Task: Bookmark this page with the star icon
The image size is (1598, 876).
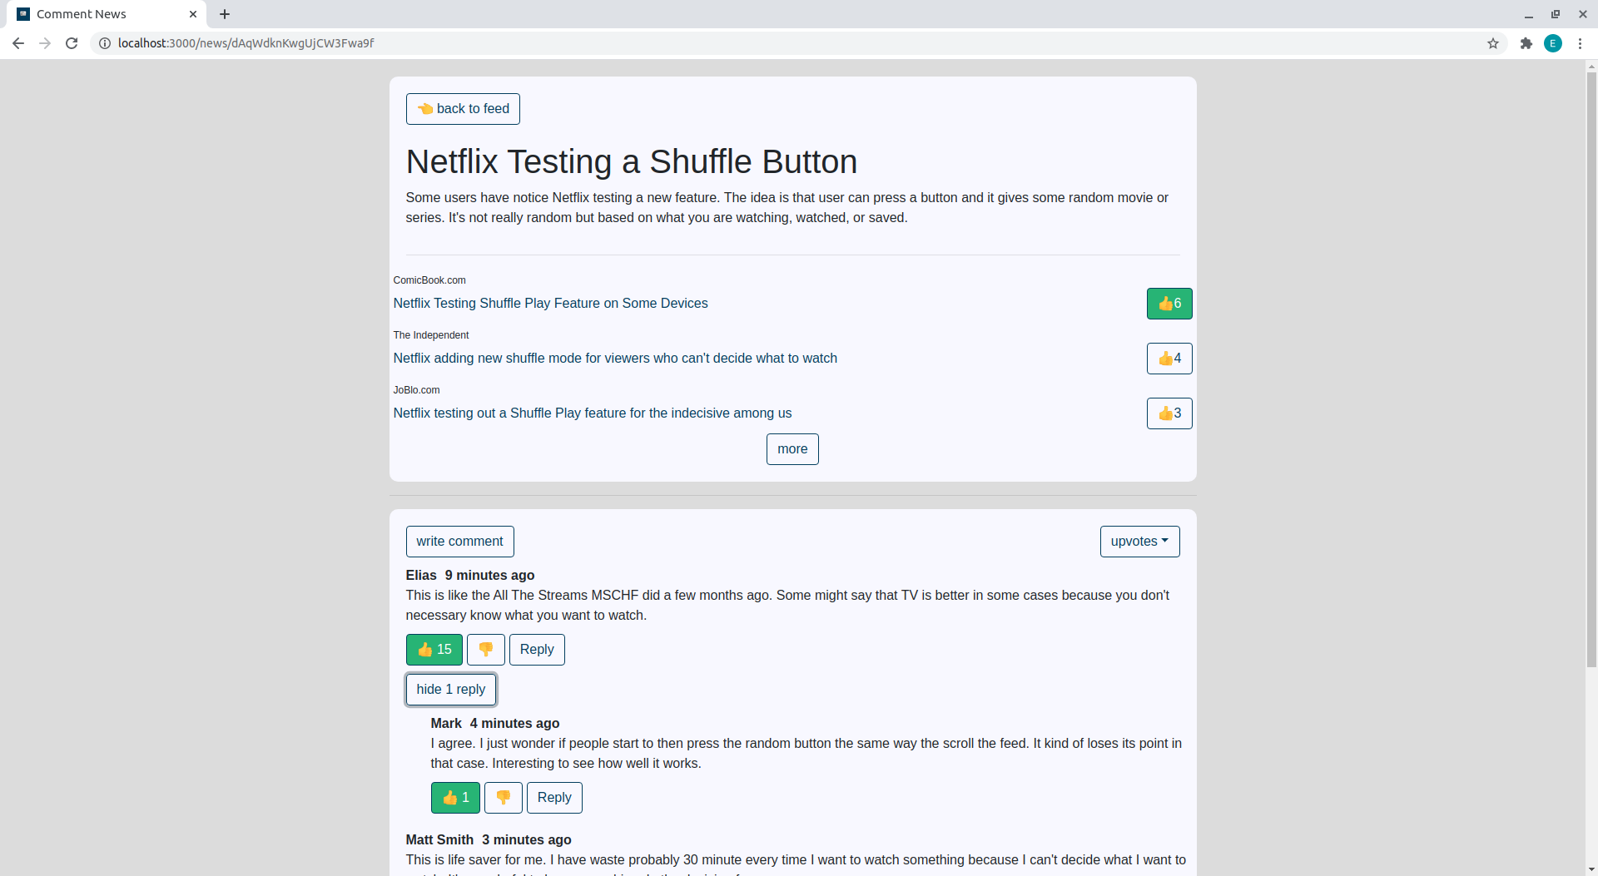Action: click(x=1493, y=43)
